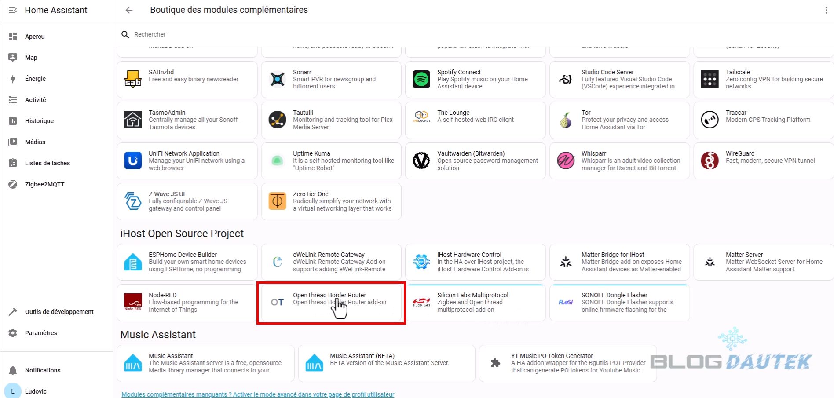Go to Paramètres settings
Screen dimensions: 834x398
(41, 333)
